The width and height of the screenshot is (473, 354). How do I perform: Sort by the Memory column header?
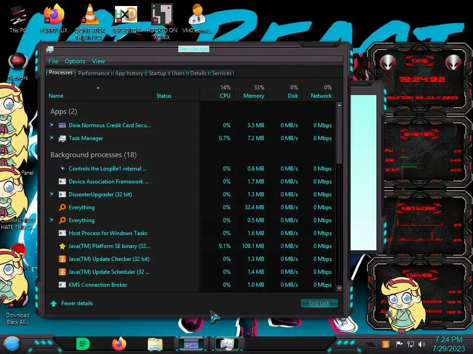[x=250, y=92]
